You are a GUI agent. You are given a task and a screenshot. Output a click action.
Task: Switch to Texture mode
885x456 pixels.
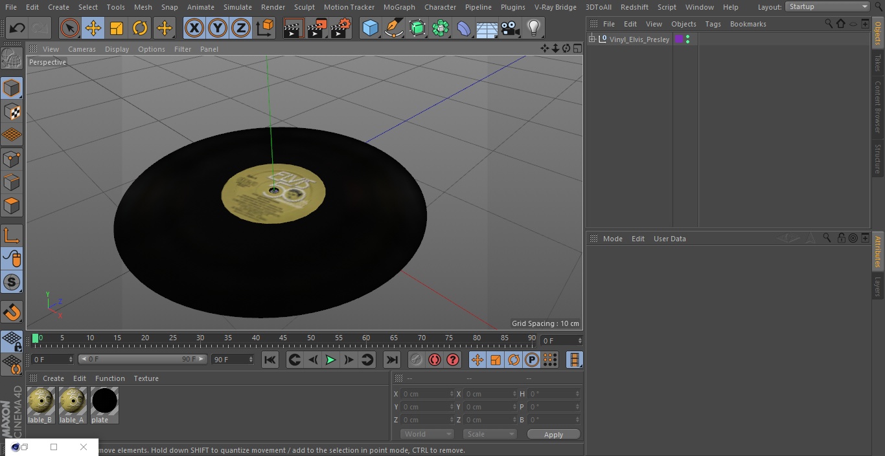click(x=12, y=111)
